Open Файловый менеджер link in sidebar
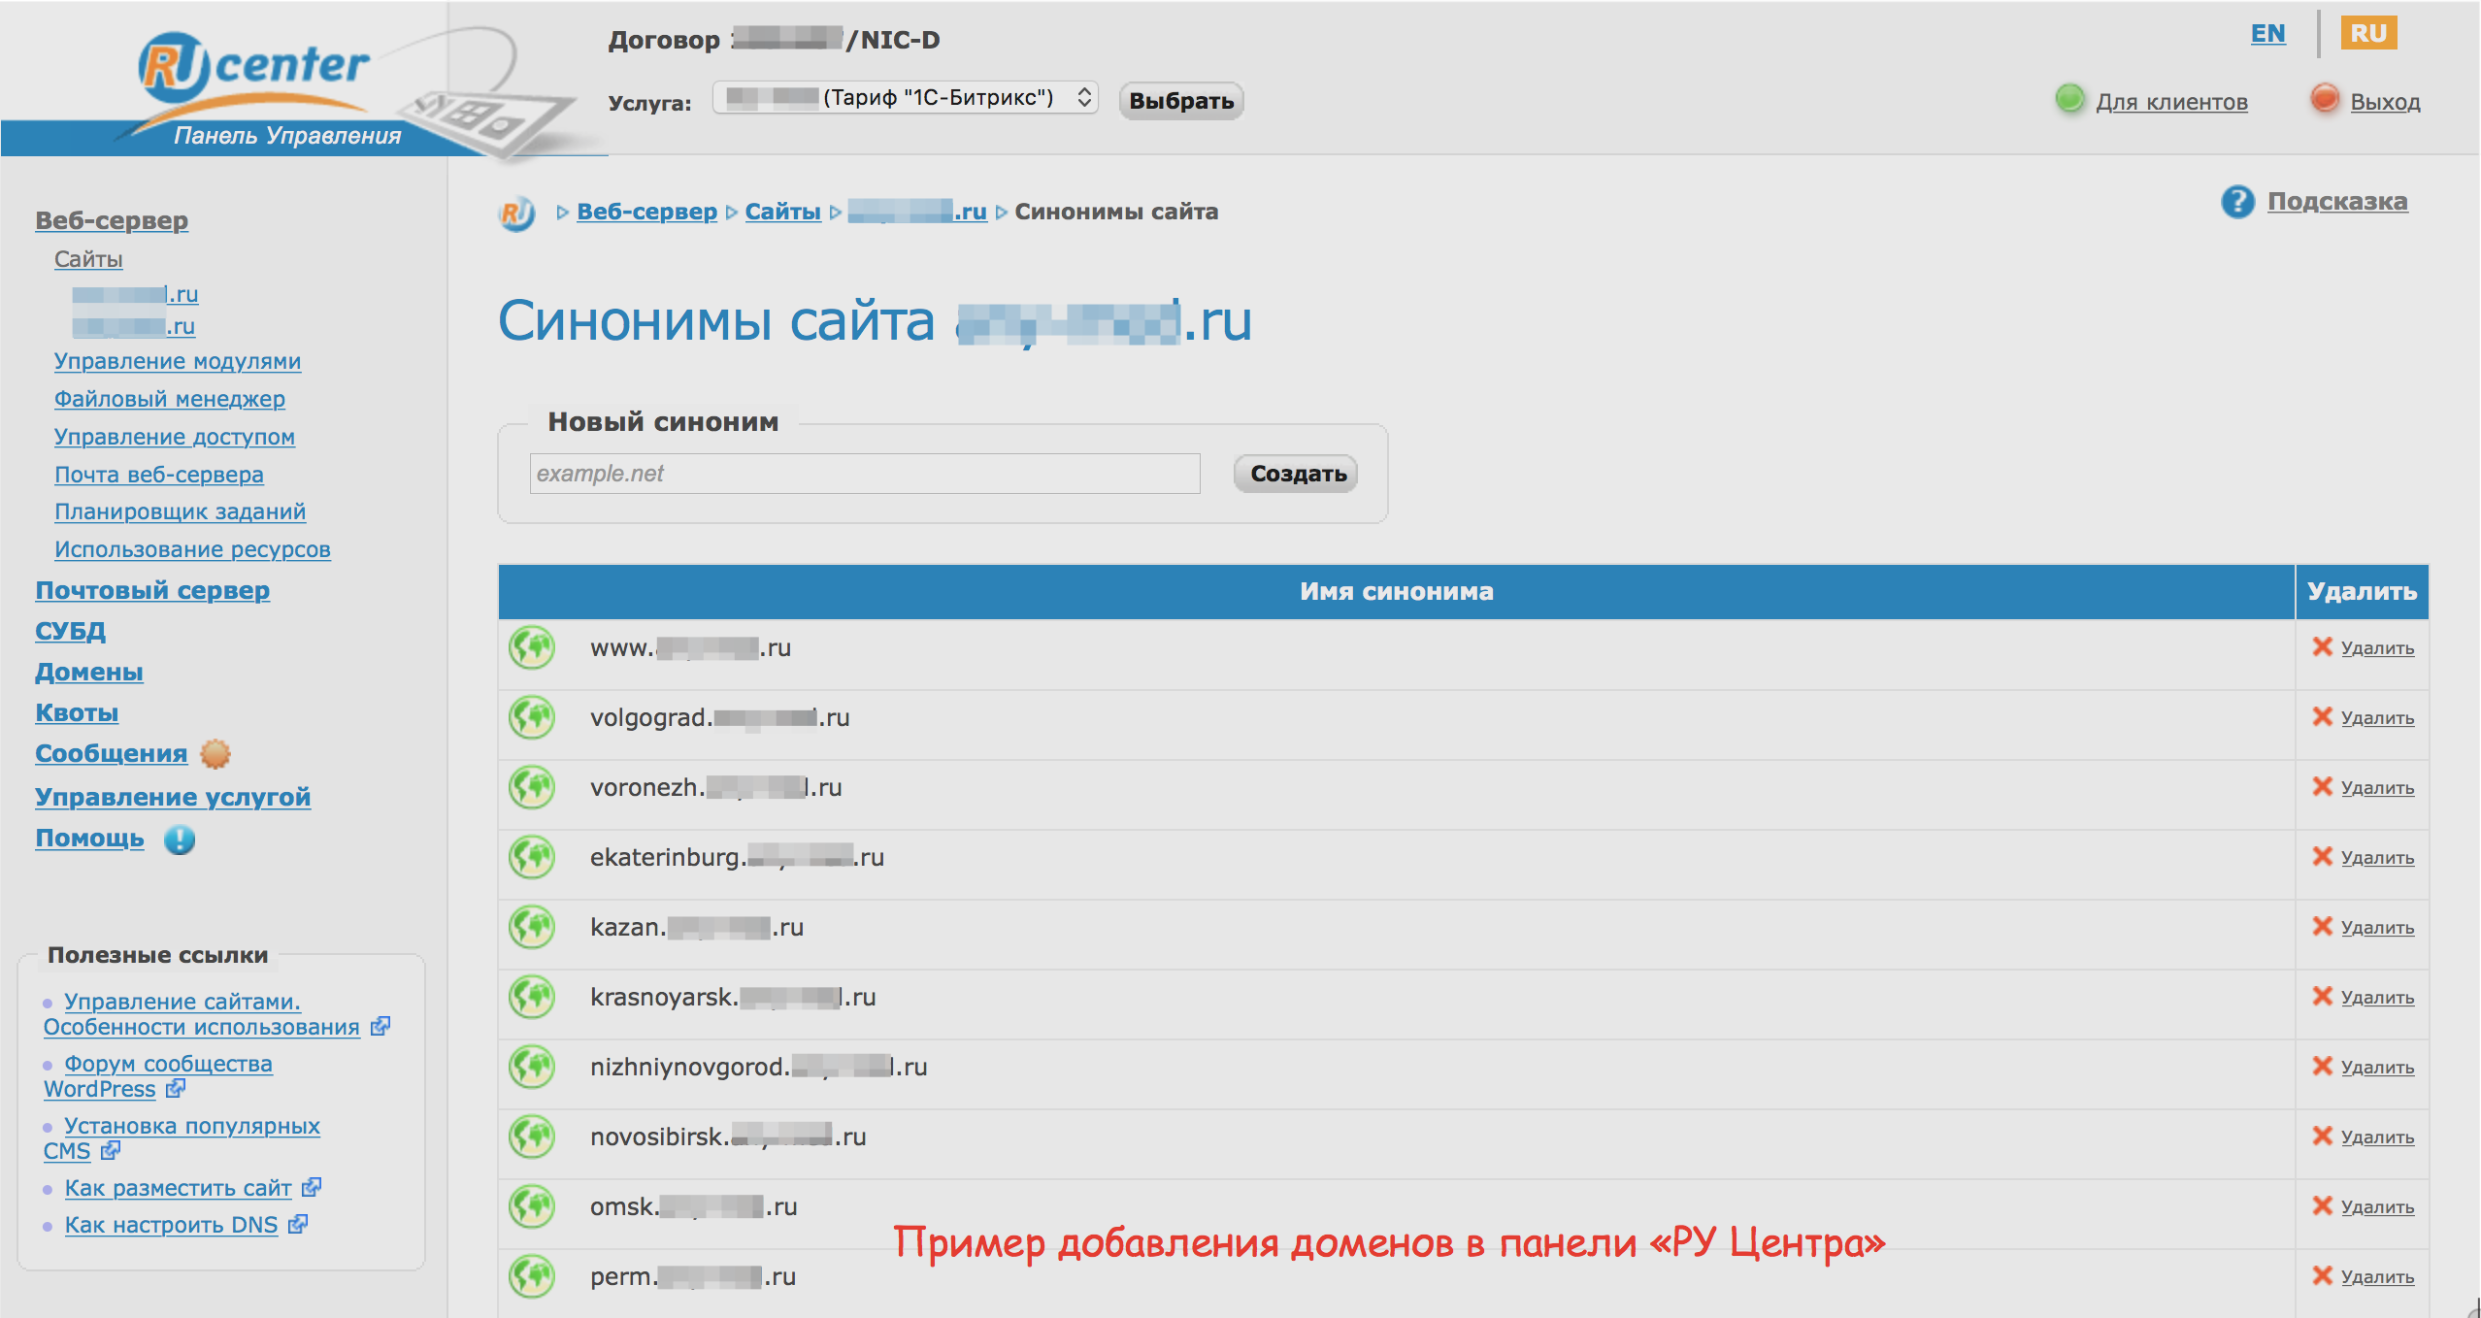The image size is (2481, 1318). pyautogui.click(x=170, y=399)
